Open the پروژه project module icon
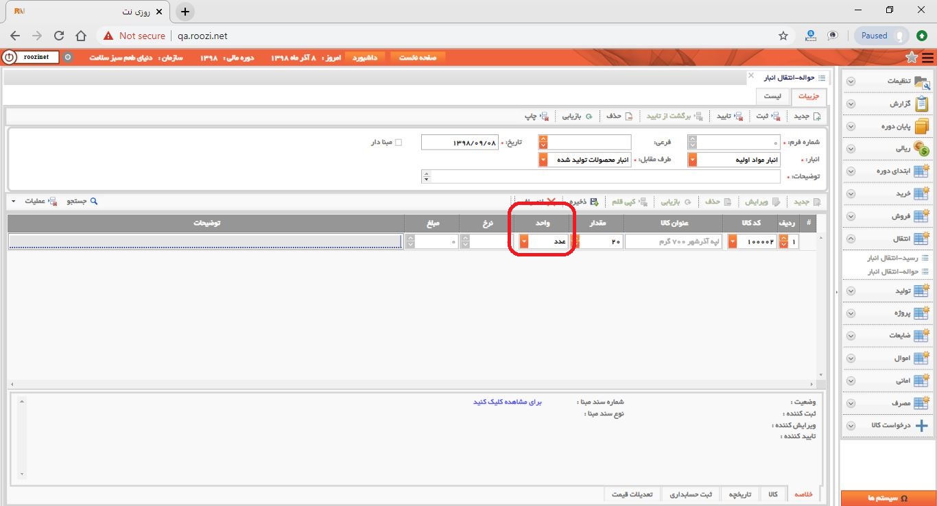Viewport: 937px width, 506px height. (x=922, y=313)
